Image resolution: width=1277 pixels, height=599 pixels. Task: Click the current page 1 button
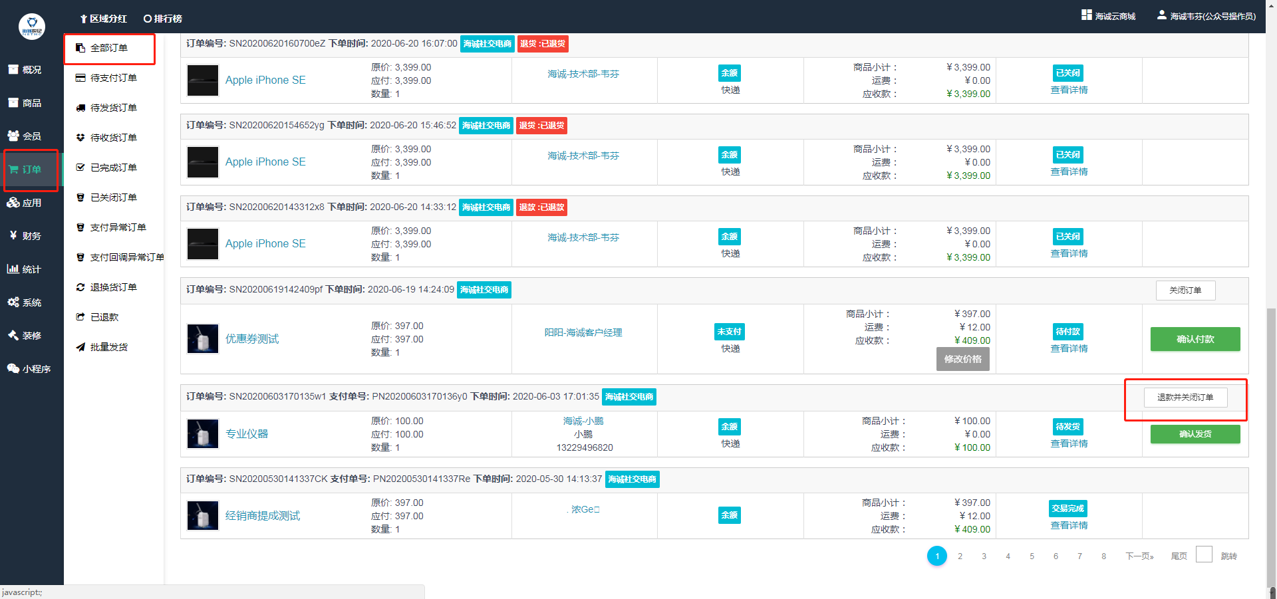[937, 556]
